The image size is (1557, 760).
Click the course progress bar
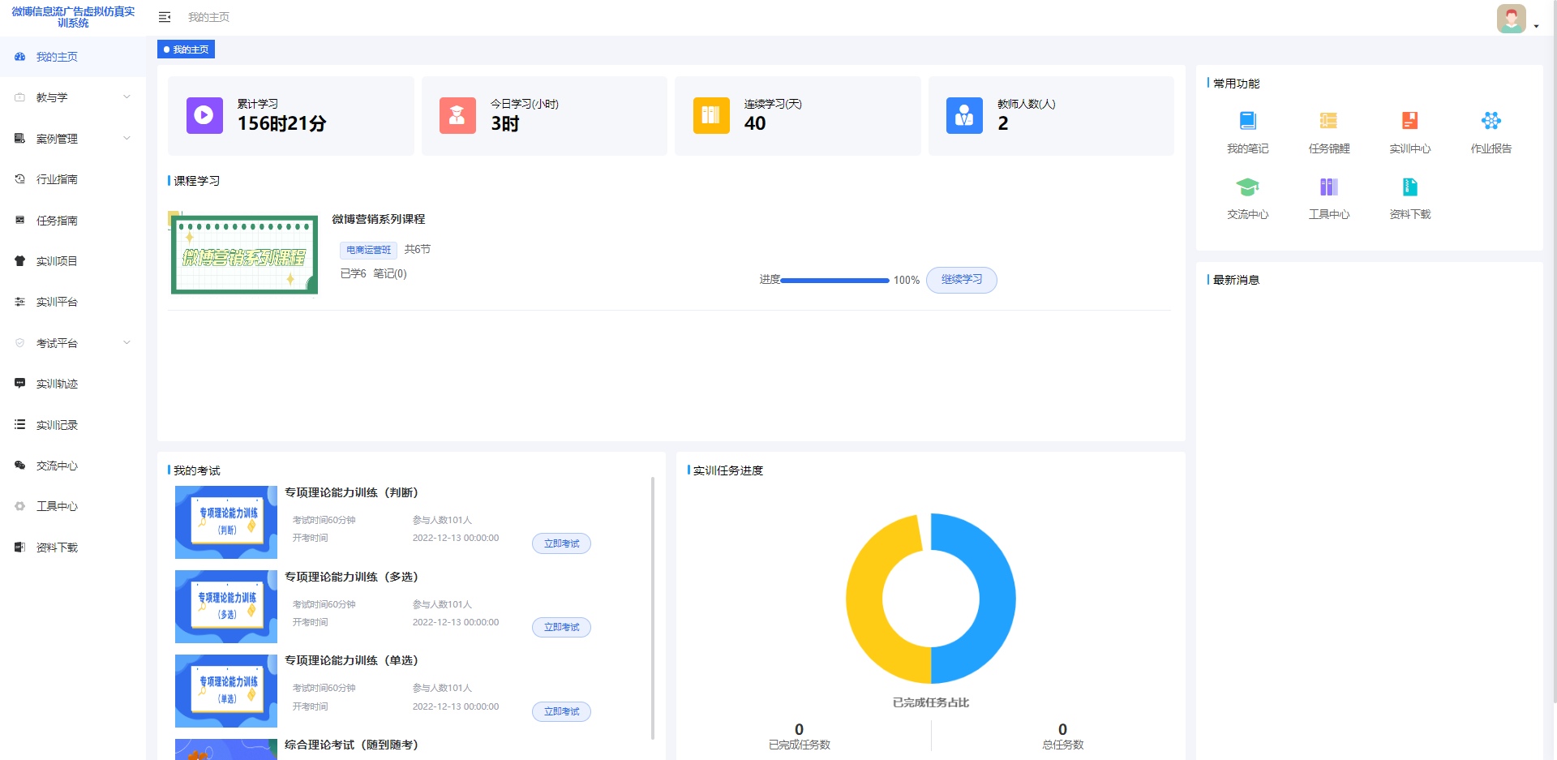tap(834, 281)
